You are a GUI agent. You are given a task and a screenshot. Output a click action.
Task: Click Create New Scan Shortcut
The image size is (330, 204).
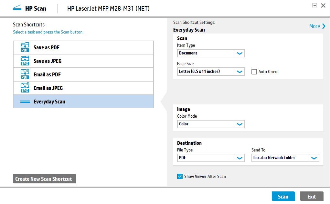(44, 179)
